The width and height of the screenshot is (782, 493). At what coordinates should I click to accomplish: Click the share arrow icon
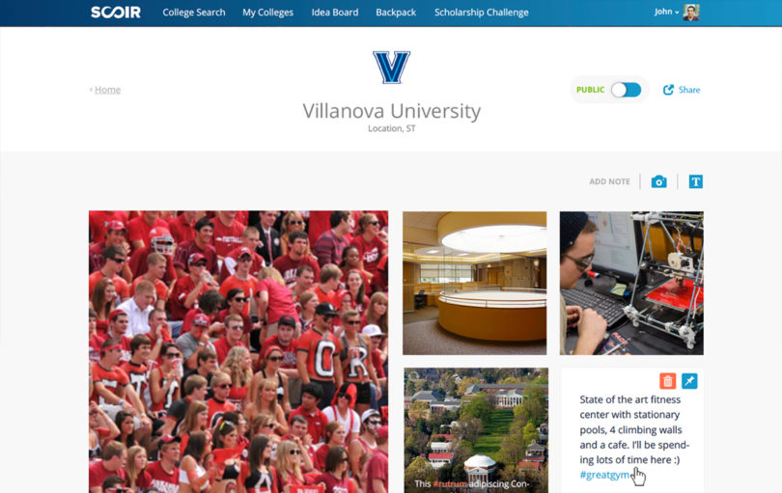[668, 90]
